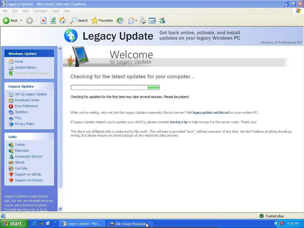Click the update checking progress bar
The height and width of the screenshot is (228, 304).
click(115, 88)
